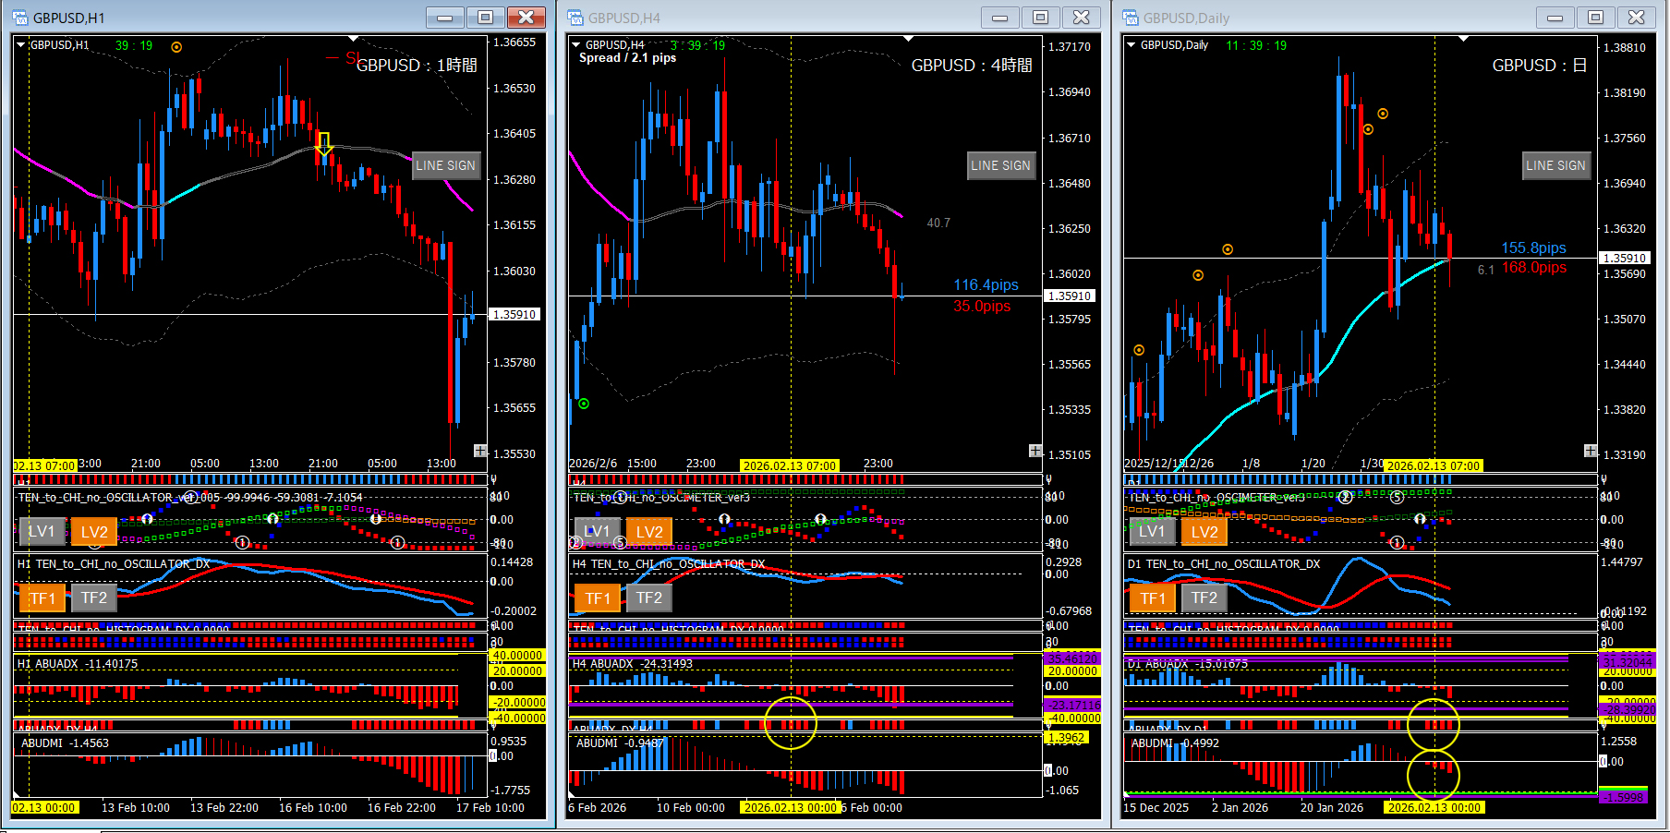Click the '40.7' value on the H4 chart
The width and height of the screenshot is (1670, 833).
(938, 223)
